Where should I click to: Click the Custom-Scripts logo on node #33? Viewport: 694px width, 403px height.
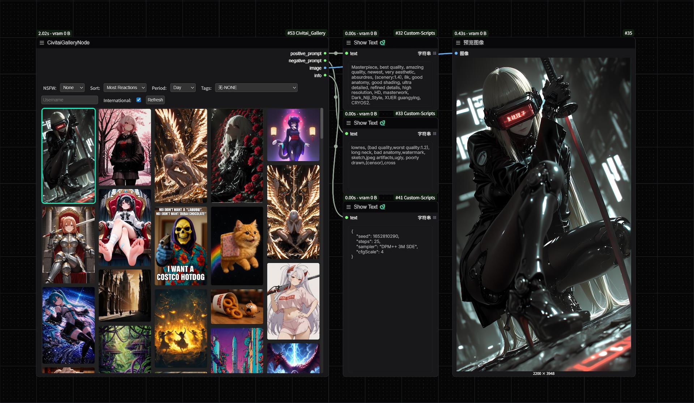click(382, 123)
